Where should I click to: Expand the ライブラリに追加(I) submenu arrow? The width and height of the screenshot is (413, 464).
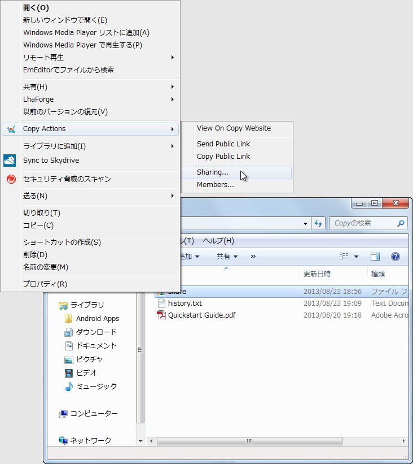(x=173, y=146)
